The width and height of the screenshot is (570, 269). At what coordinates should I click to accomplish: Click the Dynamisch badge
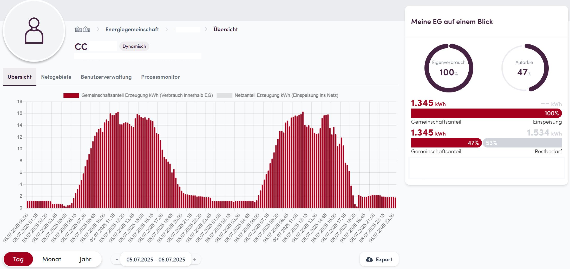tap(134, 46)
